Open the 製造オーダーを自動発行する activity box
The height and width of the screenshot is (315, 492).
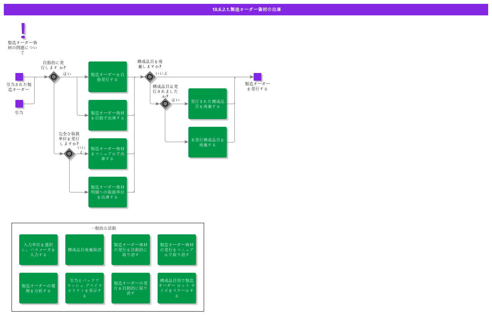coord(108,77)
